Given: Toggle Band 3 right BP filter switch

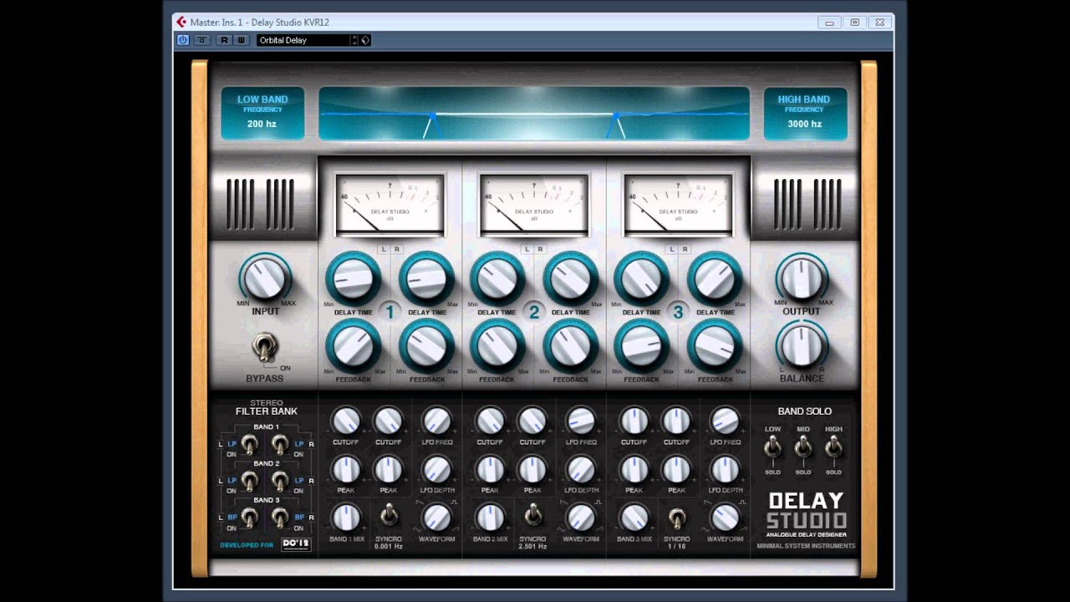Looking at the screenshot, I should click(280, 518).
